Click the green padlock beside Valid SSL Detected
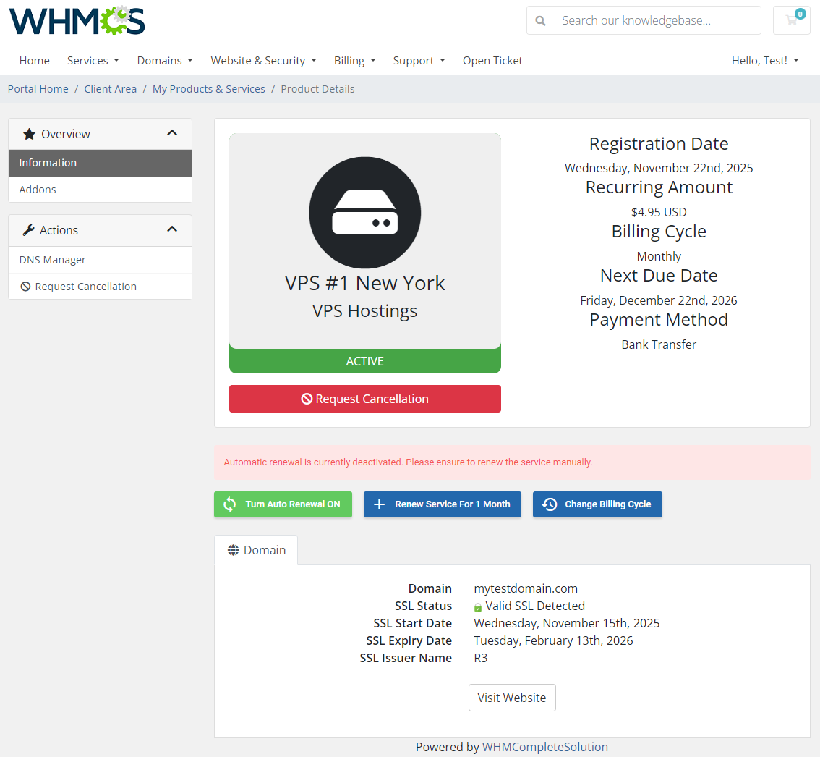Screen dimensions: 820x757 coord(477,606)
